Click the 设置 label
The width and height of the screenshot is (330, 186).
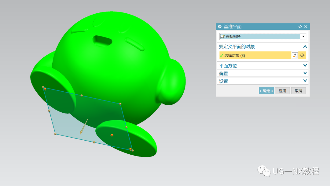(x=223, y=81)
